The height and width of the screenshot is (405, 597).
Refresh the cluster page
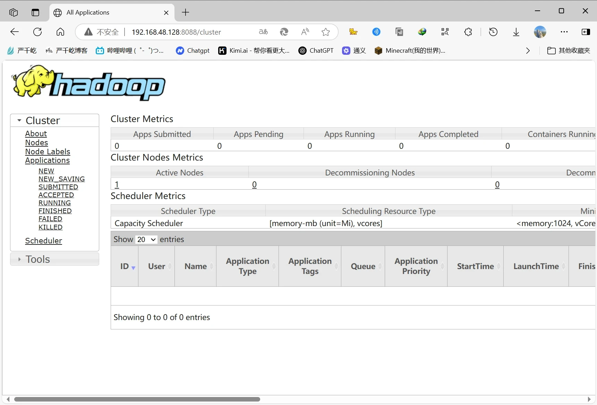click(x=37, y=32)
